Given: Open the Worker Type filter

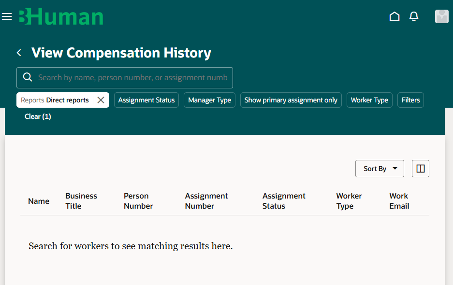Looking at the screenshot, I should pyautogui.click(x=369, y=100).
